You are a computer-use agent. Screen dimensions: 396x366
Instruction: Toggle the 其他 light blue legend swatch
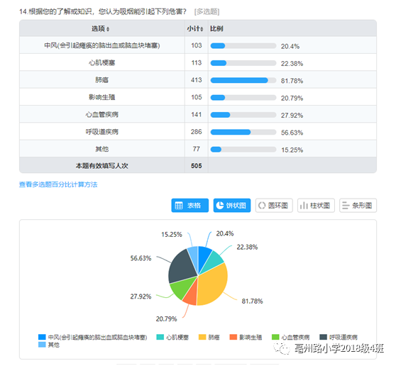click(x=42, y=345)
